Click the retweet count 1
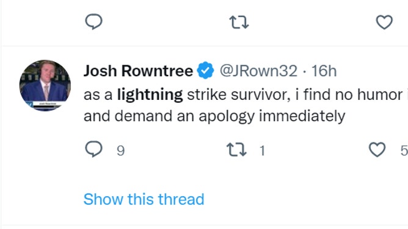The height and width of the screenshot is (229, 408). (262, 150)
